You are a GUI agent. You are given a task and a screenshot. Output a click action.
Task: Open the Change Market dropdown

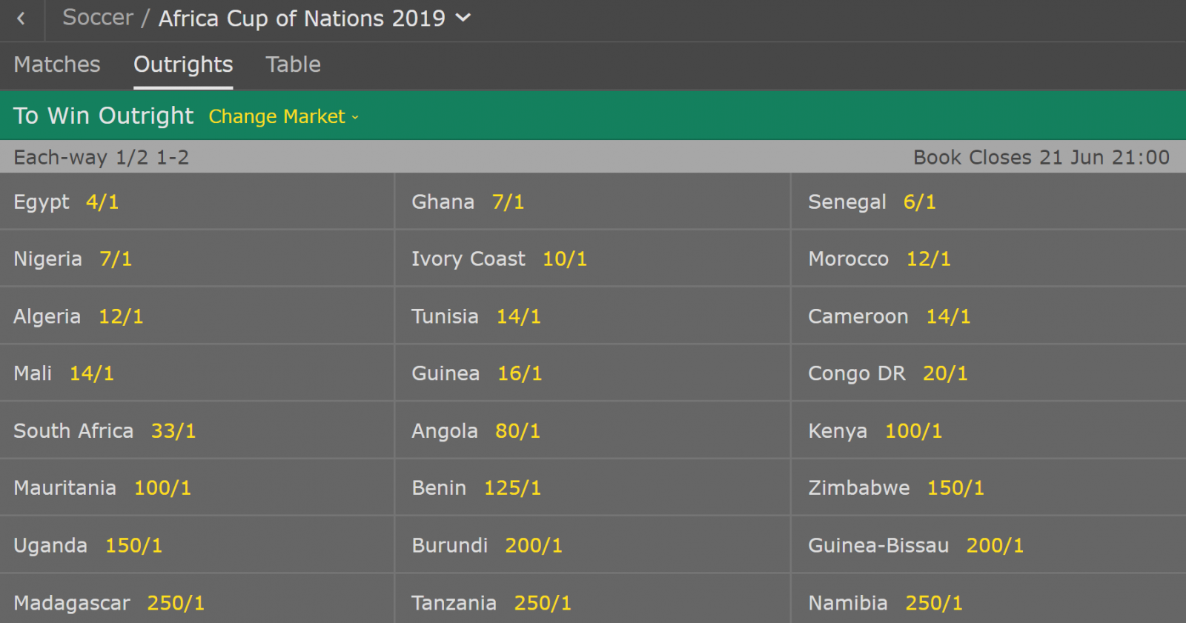[x=283, y=117]
